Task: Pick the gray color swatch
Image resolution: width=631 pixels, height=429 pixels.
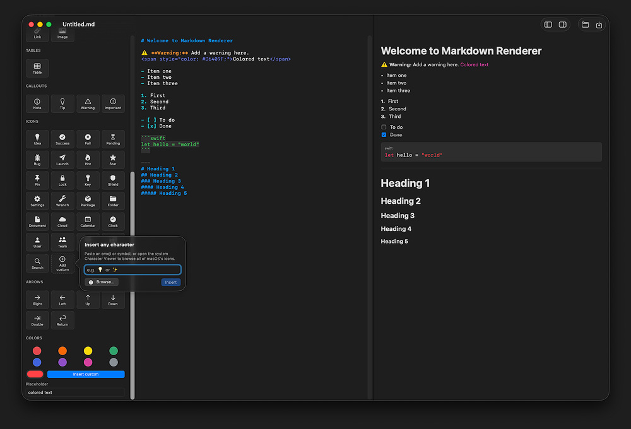Action: click(x=114, y=362)
